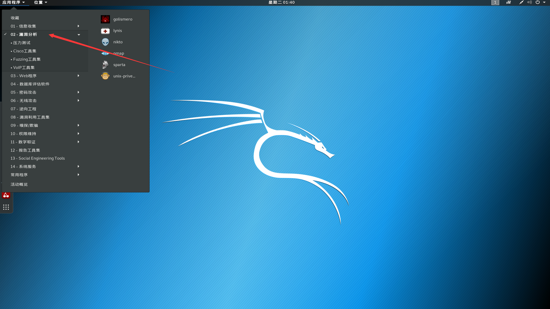Expand the arrow beside 14 - 系统服务

tap(78, 166)
